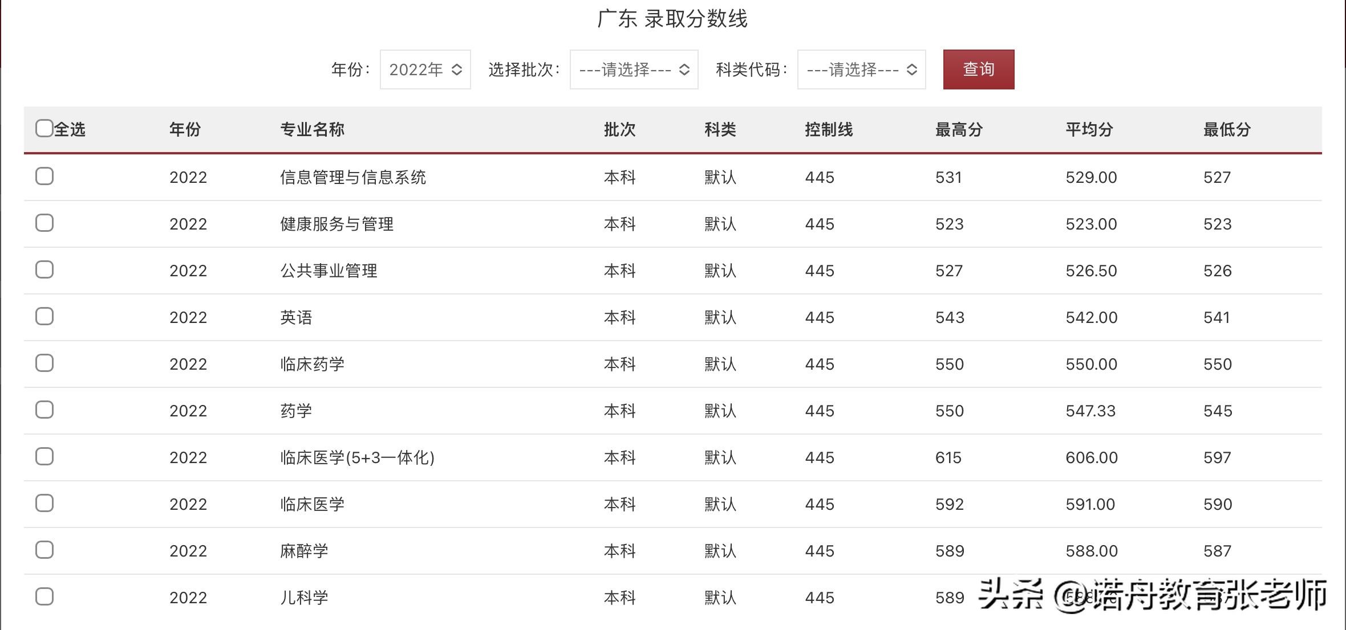The width and height of the screenshot is (1346, 630).
Task: Check the 临床医学(5+3一体化) row checkbox
Action: point(44,457)
